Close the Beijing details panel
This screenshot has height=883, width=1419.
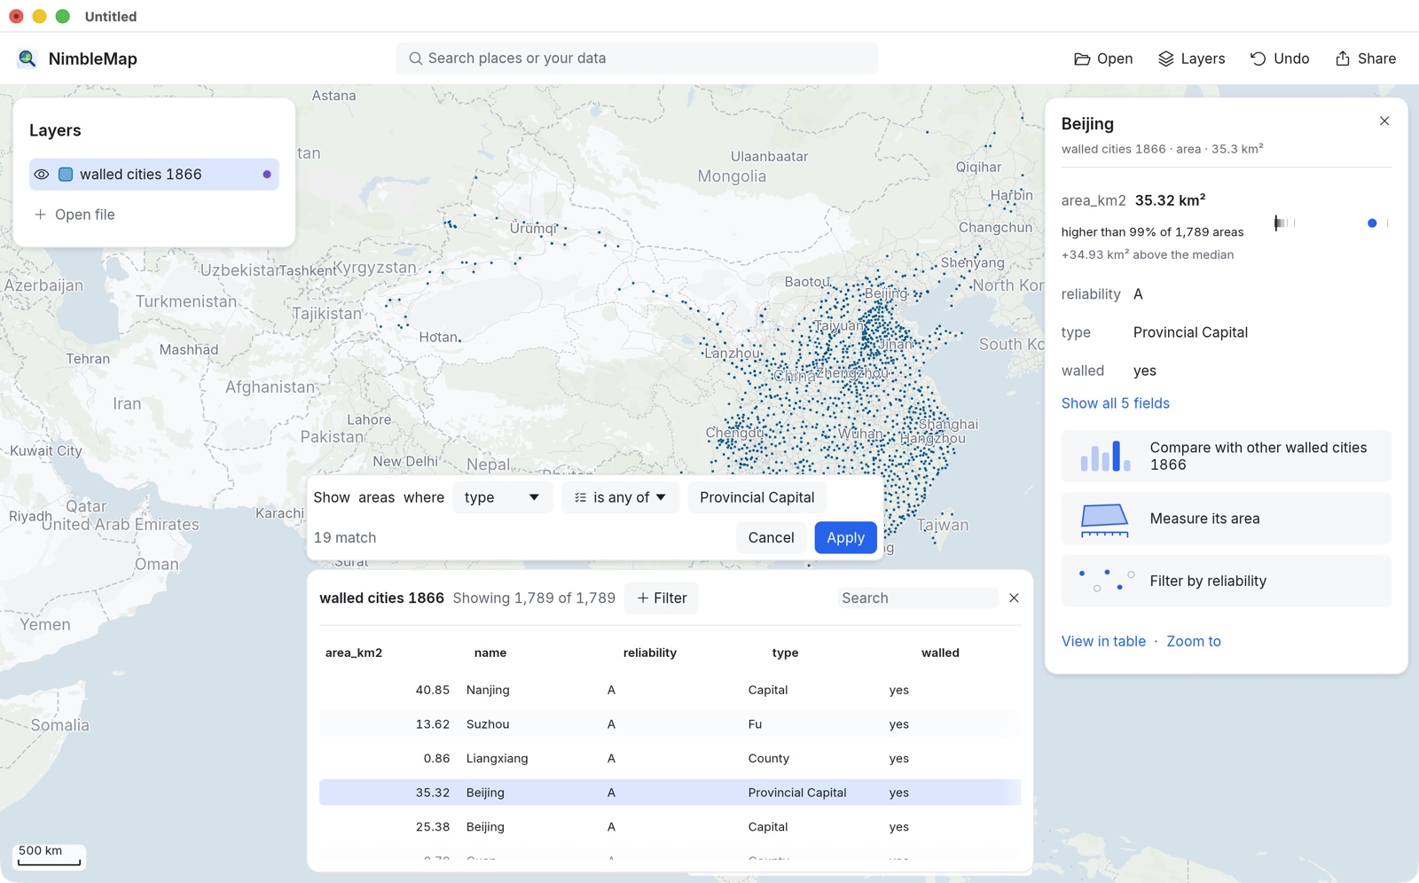click(x=1384, y=121)
